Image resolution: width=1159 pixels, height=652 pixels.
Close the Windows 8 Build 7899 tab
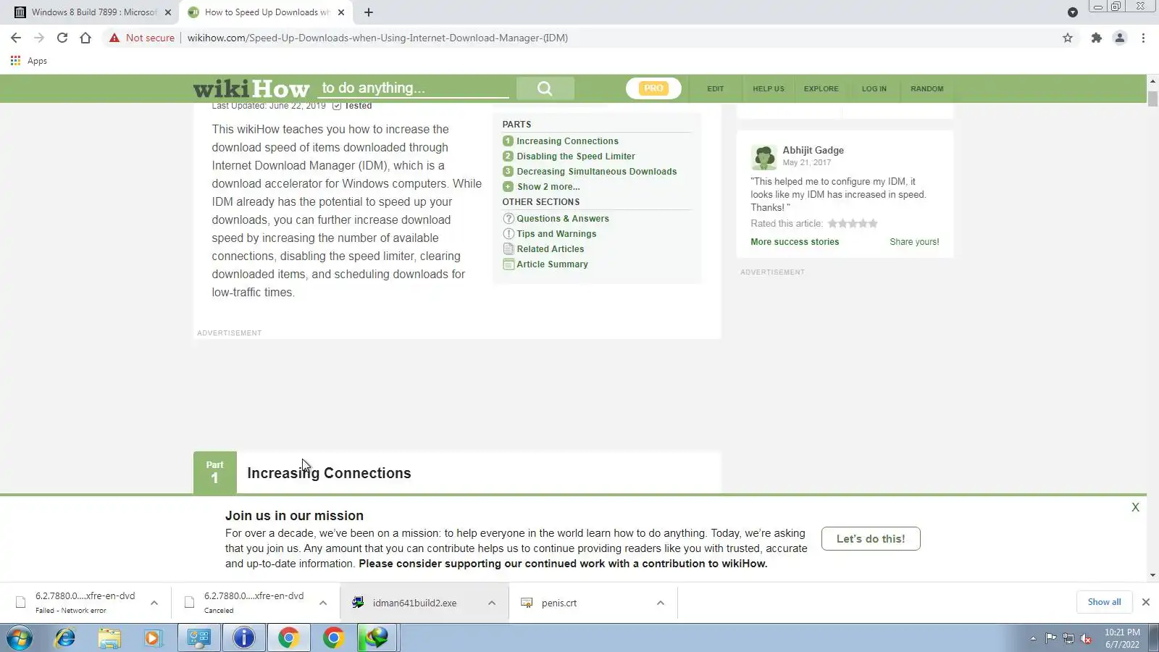click(x=168, y=12)
